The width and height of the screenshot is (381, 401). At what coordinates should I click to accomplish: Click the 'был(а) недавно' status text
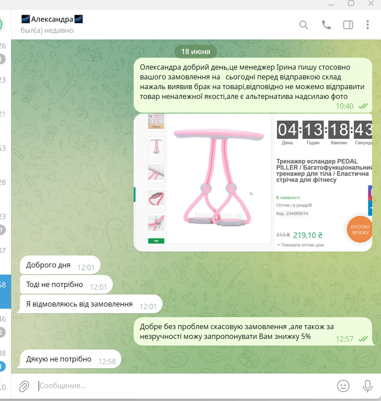47,31
